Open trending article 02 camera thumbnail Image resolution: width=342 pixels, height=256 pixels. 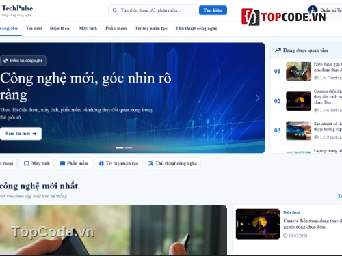click(x=298, y=101)
